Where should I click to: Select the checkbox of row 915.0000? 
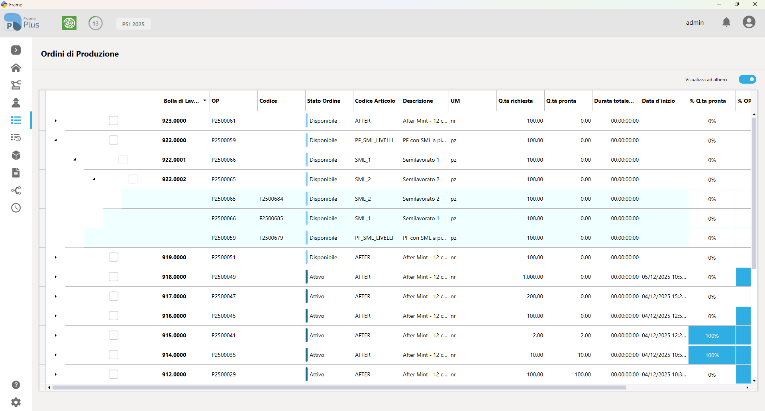pos(114,335)
